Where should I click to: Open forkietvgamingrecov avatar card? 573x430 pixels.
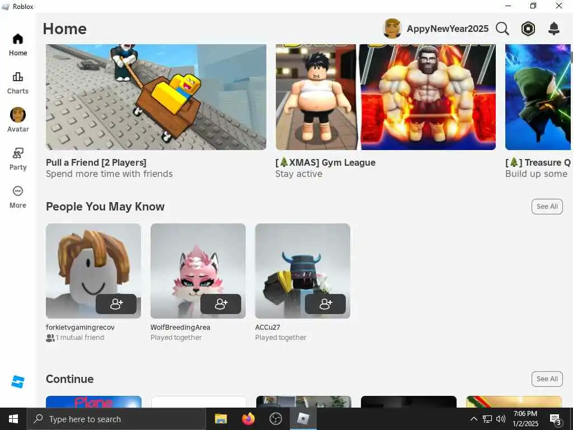click(93, 271)
